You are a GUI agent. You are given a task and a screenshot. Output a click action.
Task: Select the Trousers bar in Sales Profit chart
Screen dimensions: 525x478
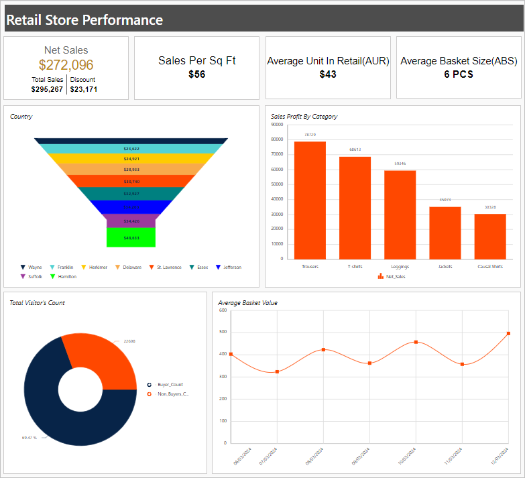(x=310, y=200)
